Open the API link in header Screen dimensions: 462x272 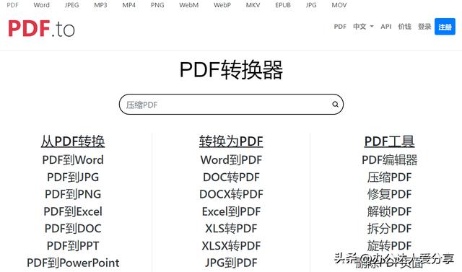(385, 27)
